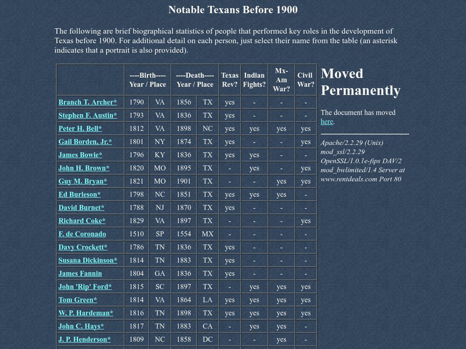
Task: Open the Gail Borden, Jr. page
Action: pyautogui.click(x=83, y=141)
